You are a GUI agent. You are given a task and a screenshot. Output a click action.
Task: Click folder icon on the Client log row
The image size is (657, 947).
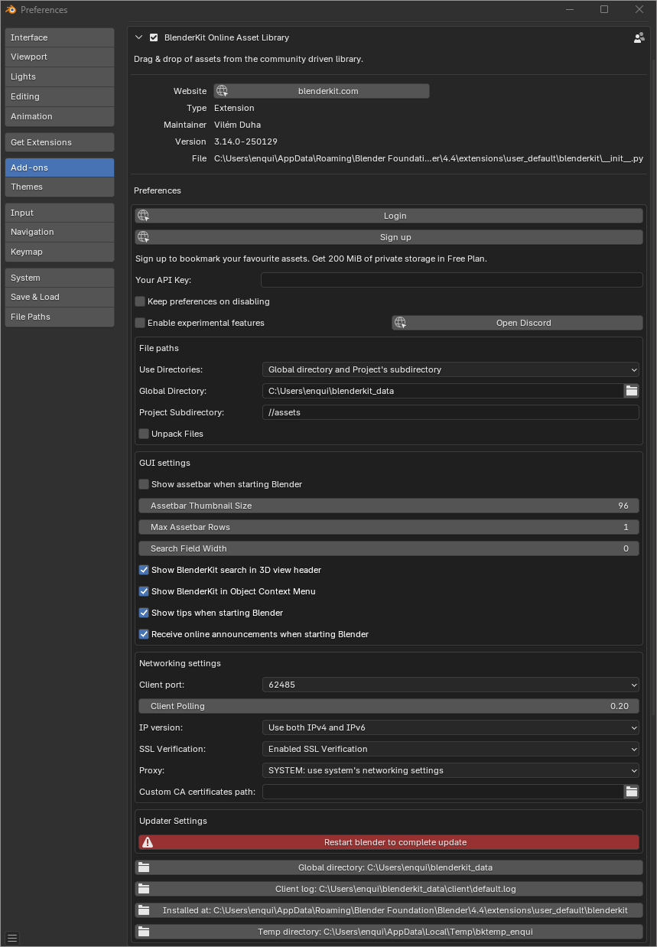pos(144,889)
